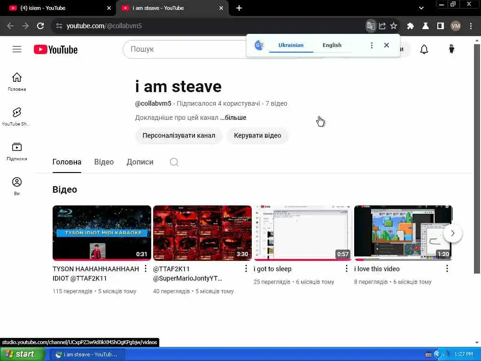Expand channel description via …більше
This screenshot has width=481, height=361.
click(233, 118)
